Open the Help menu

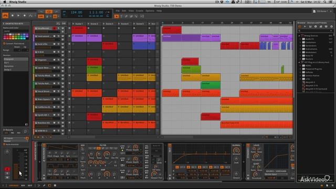coord(159,10)
